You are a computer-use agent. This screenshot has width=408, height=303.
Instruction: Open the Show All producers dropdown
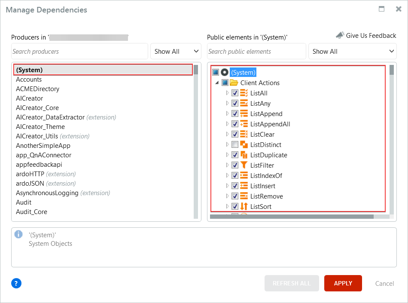176,51
